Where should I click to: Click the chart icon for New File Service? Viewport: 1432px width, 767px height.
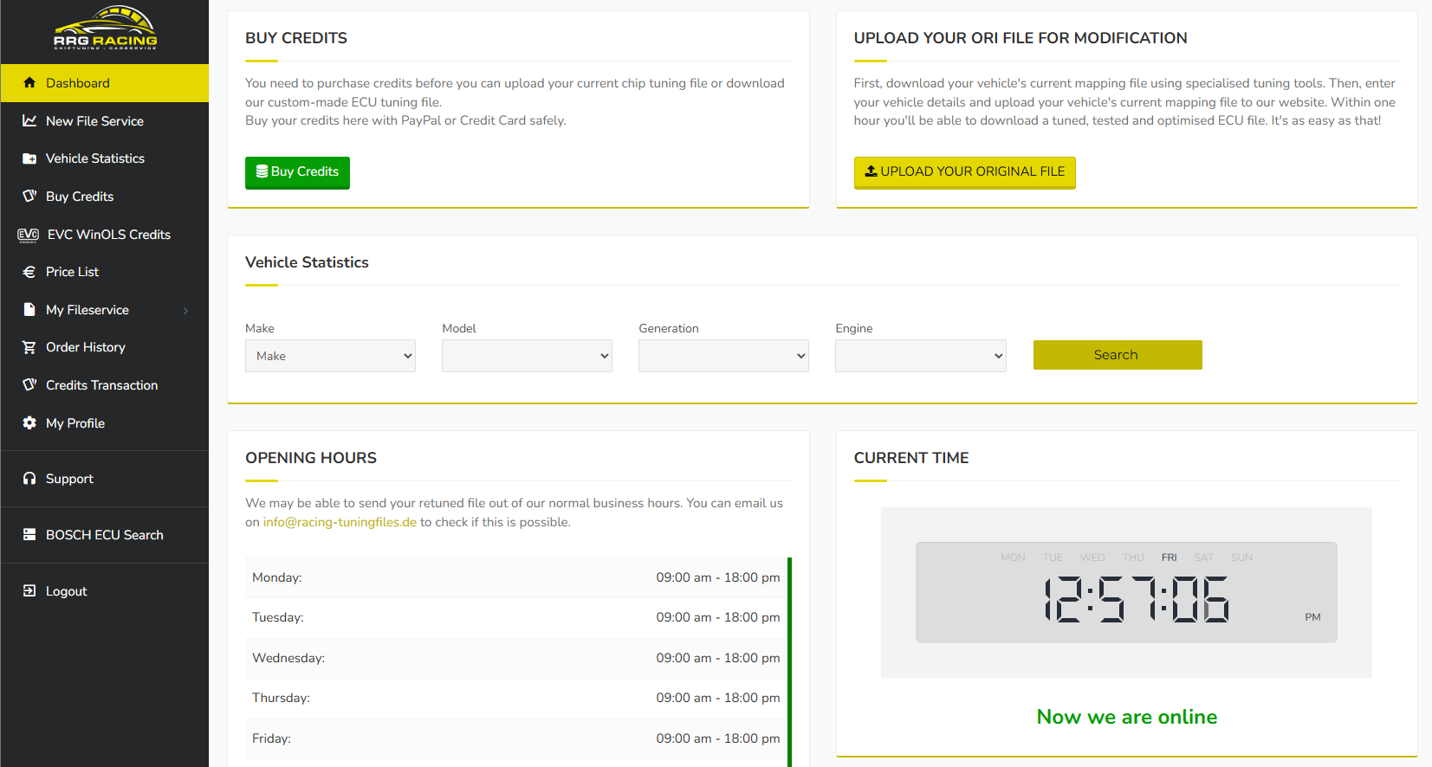pyautogui.click(x=29, y=121)
